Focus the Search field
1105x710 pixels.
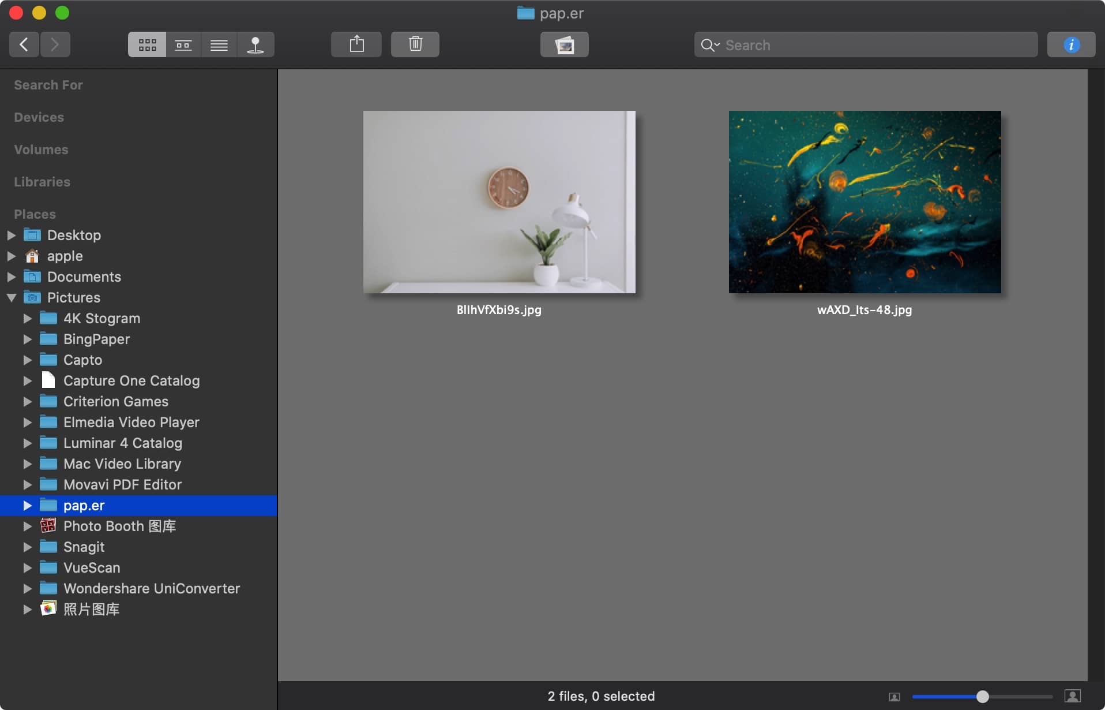point(866,44)
